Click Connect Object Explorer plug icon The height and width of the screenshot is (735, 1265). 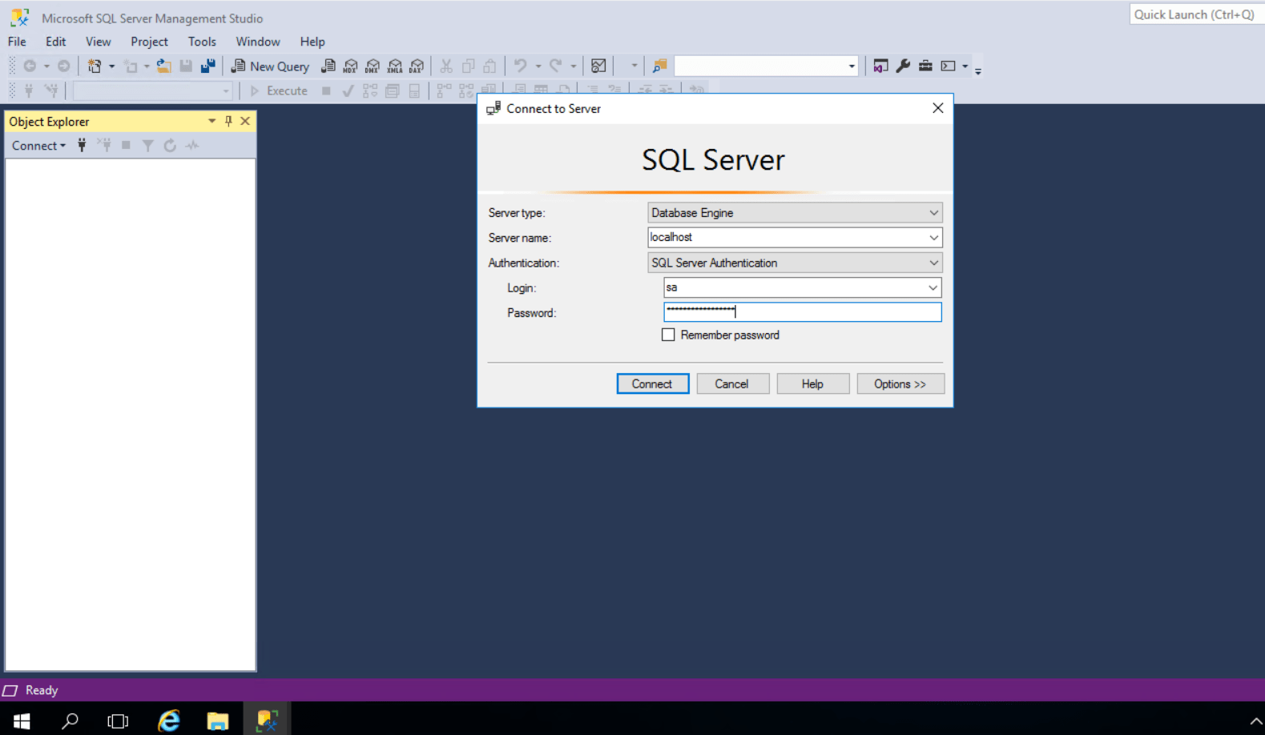coord(82,146)
